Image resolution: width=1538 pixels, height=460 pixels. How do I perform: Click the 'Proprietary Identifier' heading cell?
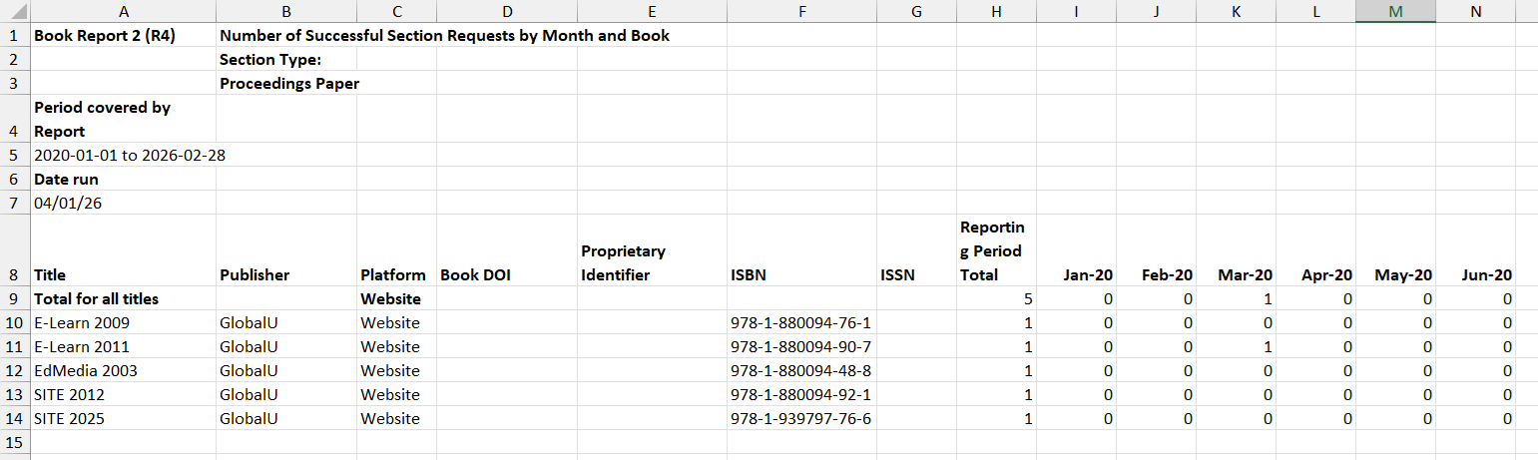(x=652, y=250)
